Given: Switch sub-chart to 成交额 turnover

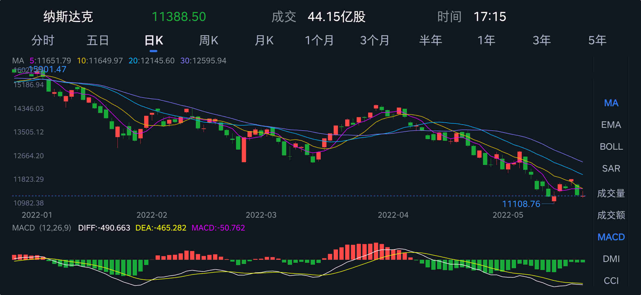Looking at the screenshot, I should tap(611, 215).
